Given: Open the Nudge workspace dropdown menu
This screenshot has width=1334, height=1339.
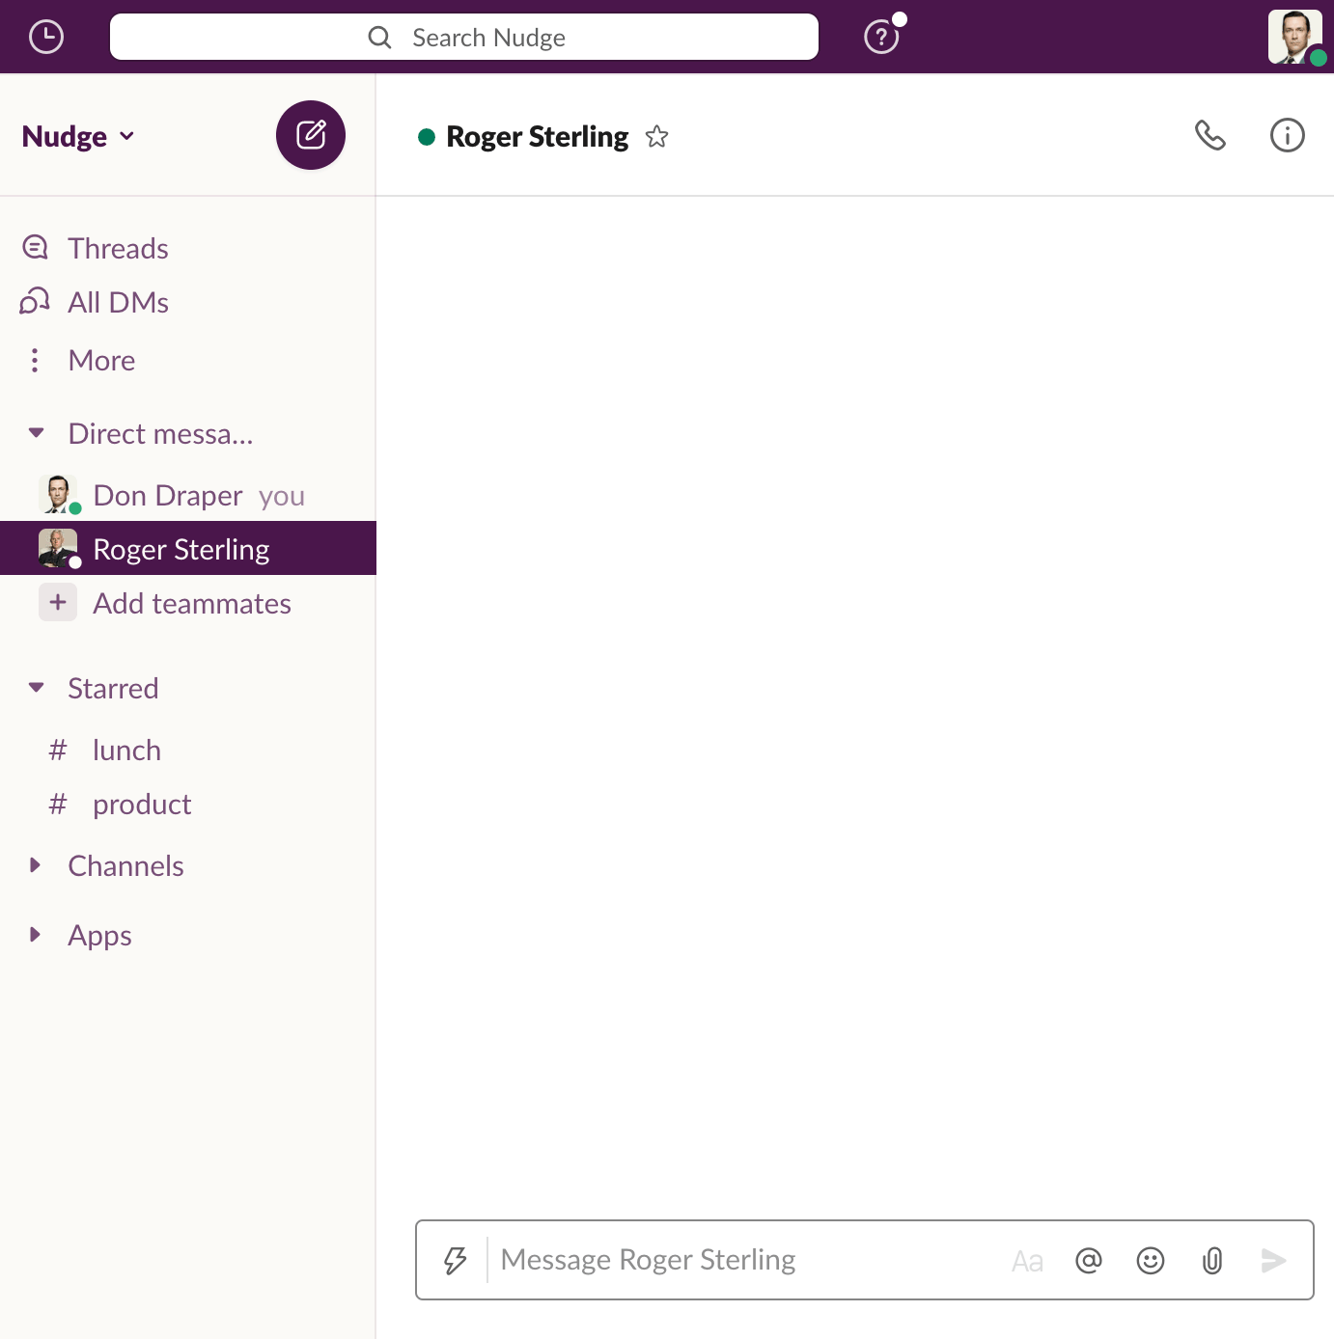Looking at the screenshot, I should [78, 137].
